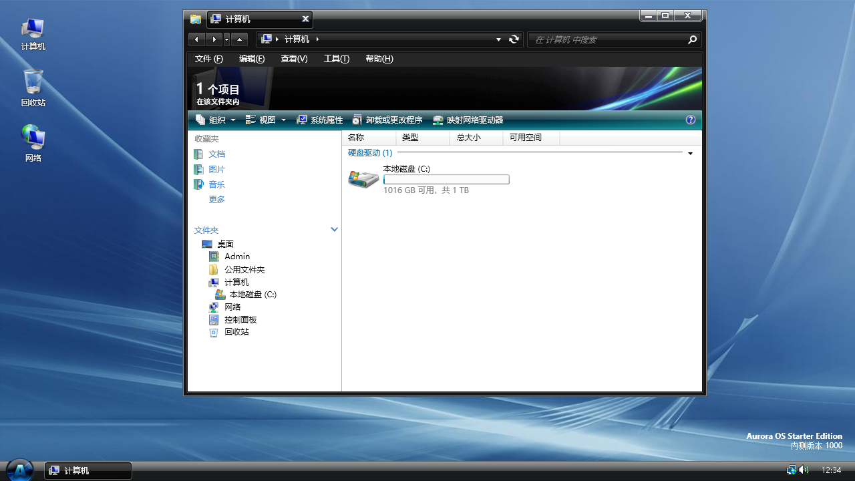Expand the arrow after 计算机 in address bar

pos(317,39)
